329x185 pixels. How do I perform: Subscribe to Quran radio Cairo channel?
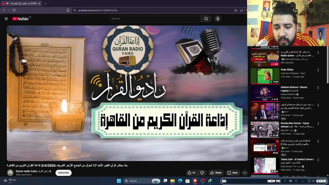coord(63,173)
